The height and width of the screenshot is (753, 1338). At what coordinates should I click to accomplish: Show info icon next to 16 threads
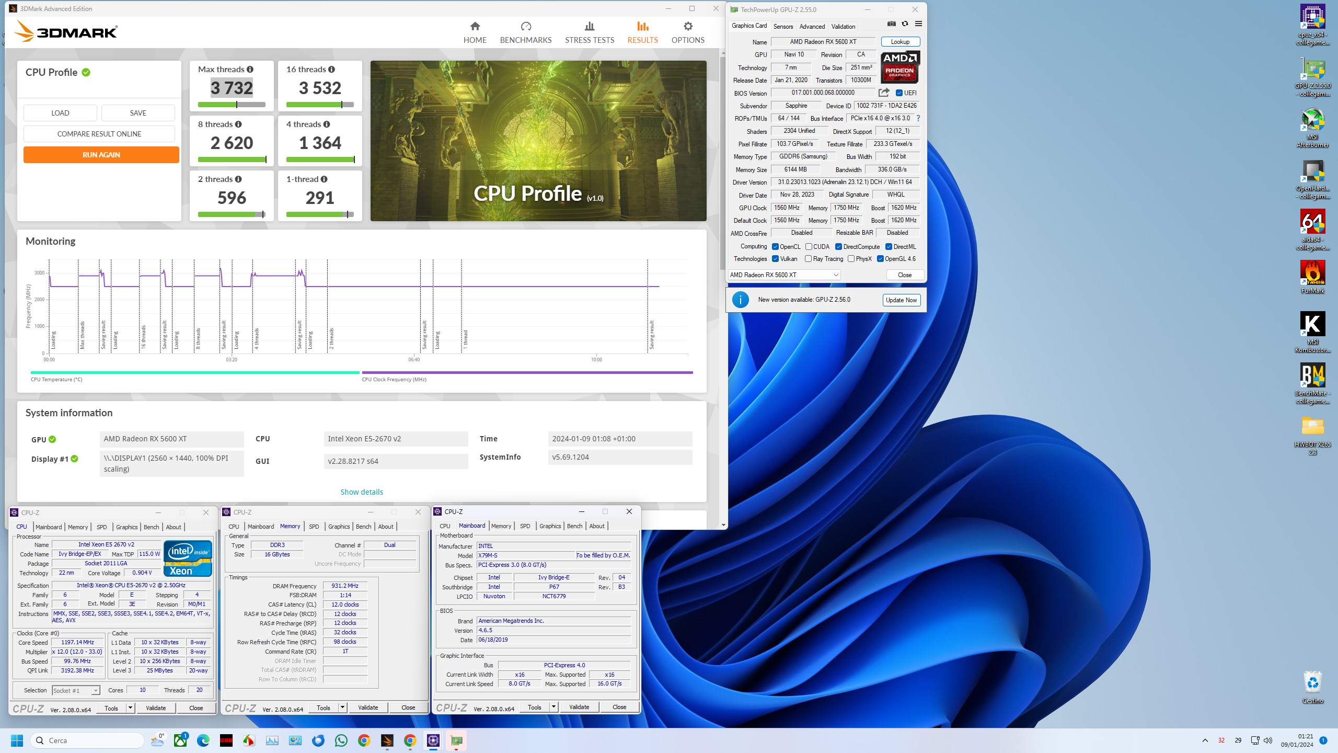332,69
